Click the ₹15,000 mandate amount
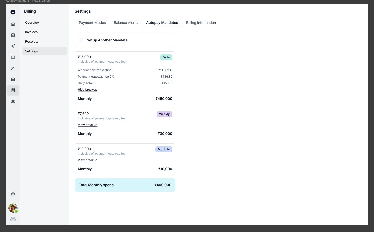 [x=84, y=57]
